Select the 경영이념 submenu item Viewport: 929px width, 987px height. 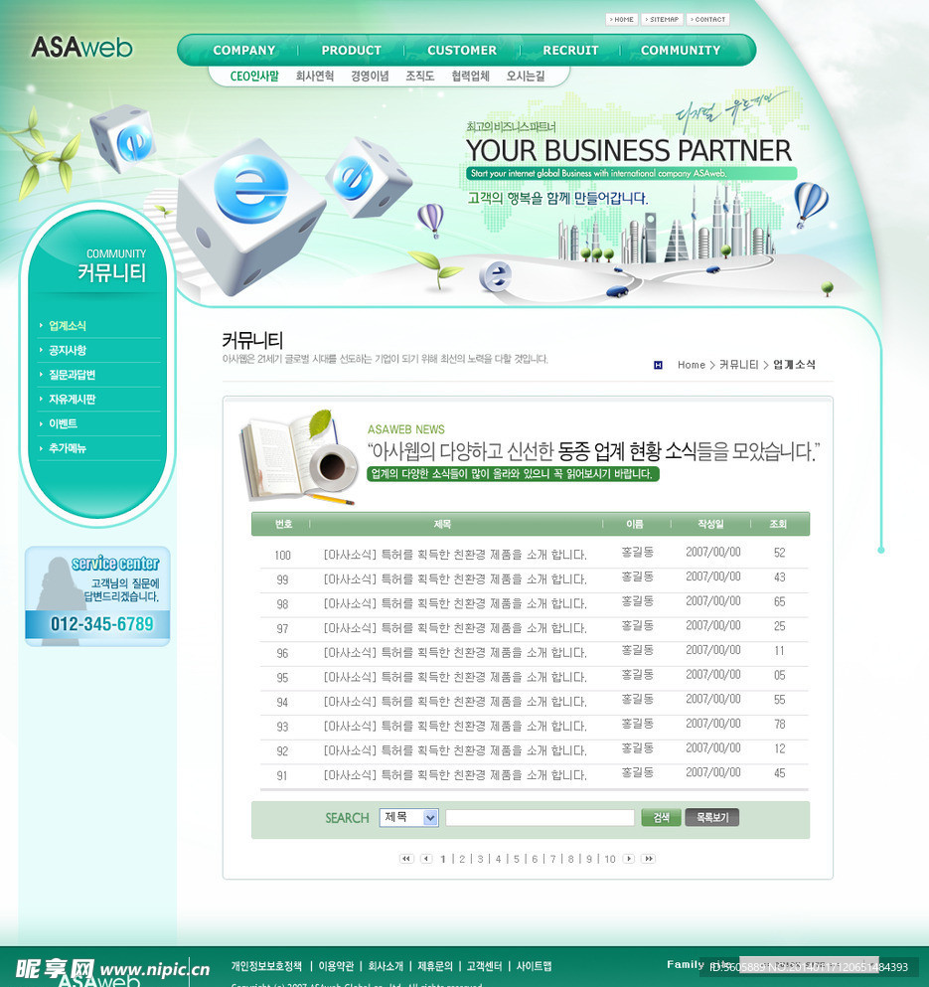pyautogui.click(x=370, y=77)
